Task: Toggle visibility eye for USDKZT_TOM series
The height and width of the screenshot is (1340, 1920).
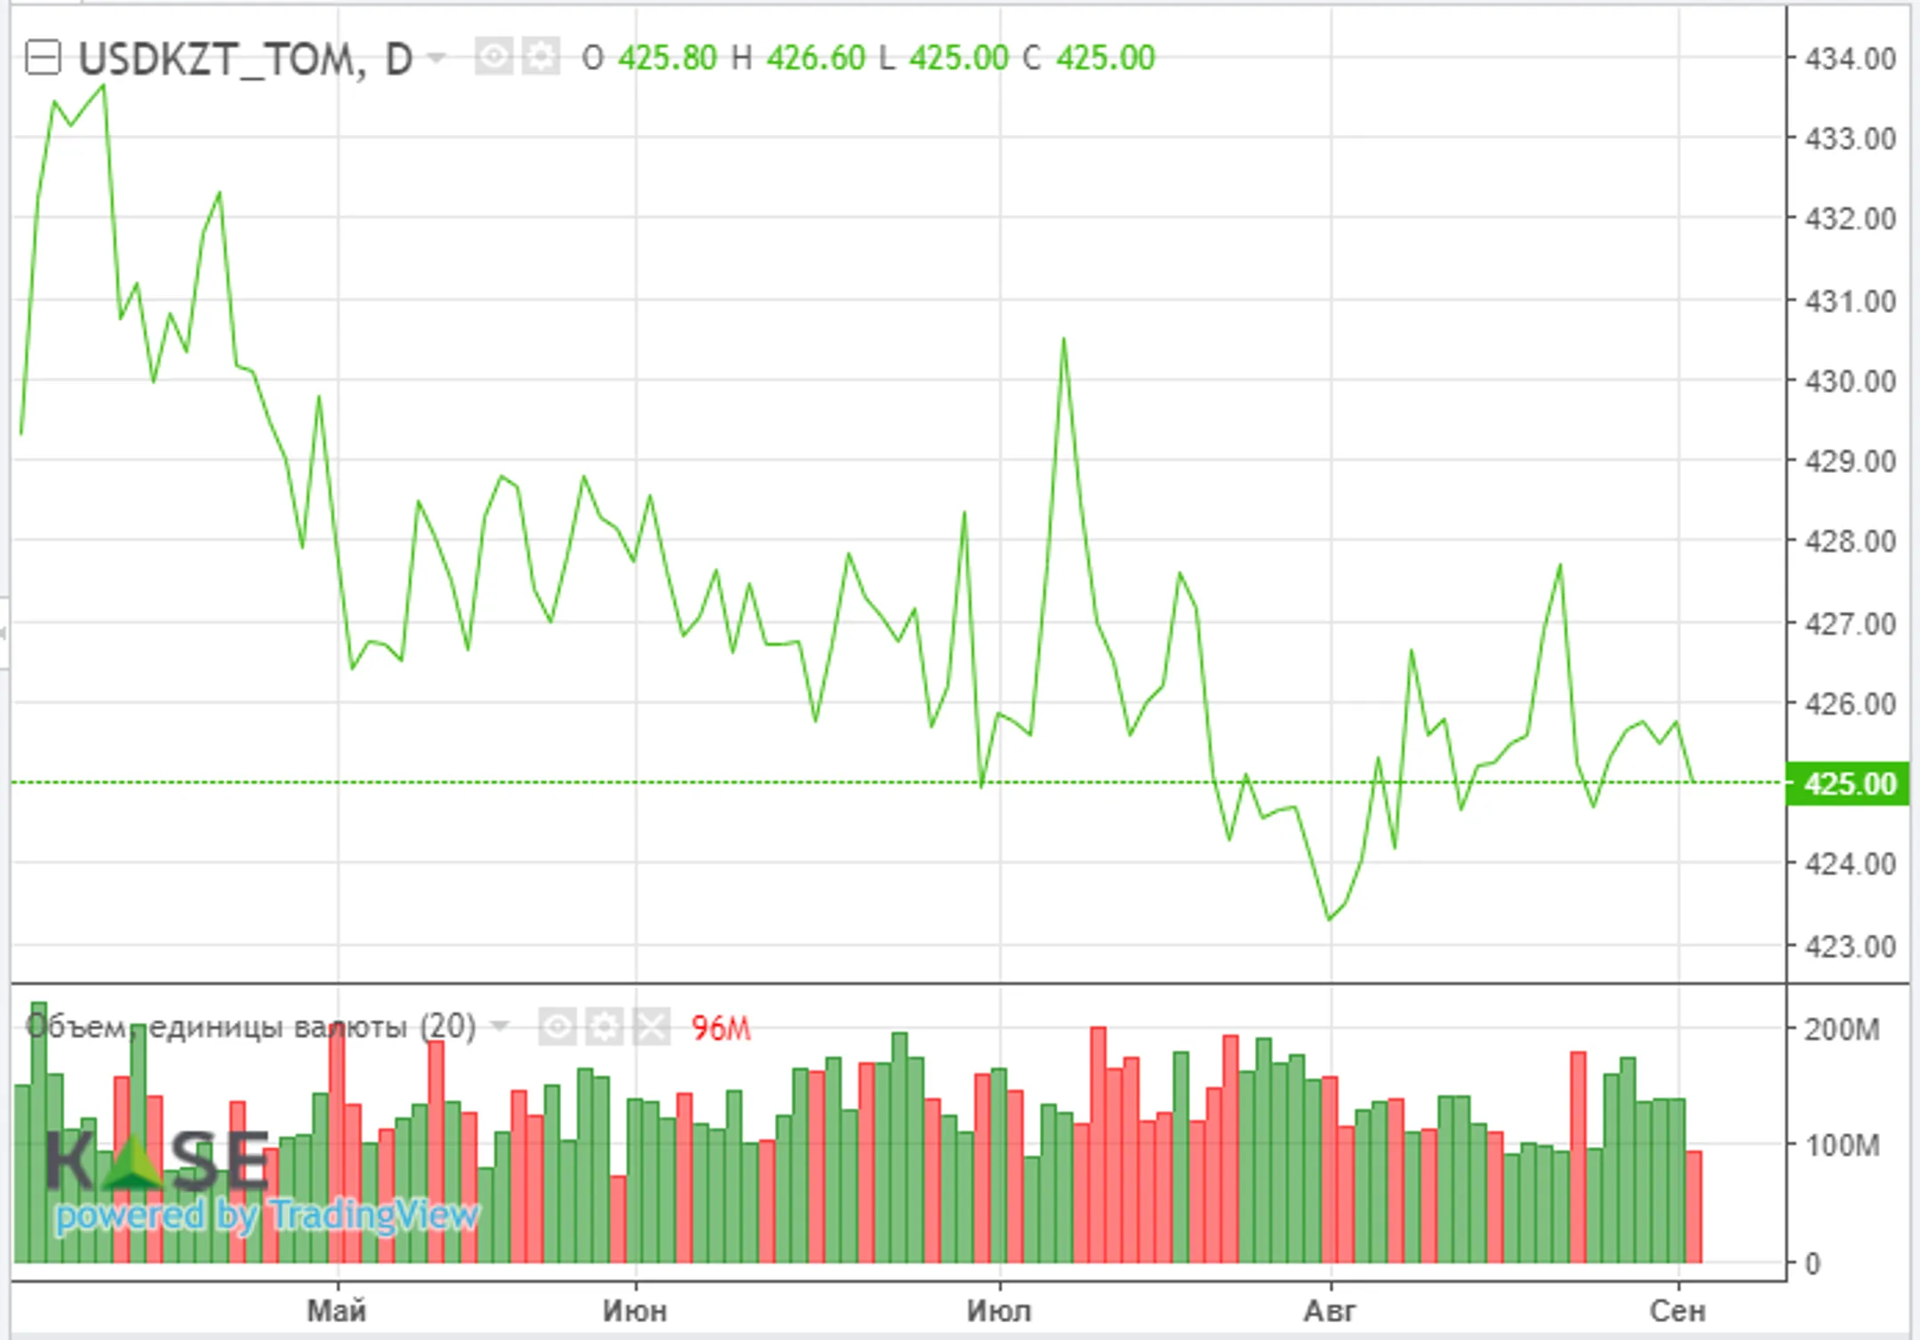Action: (x=493, y=59)
